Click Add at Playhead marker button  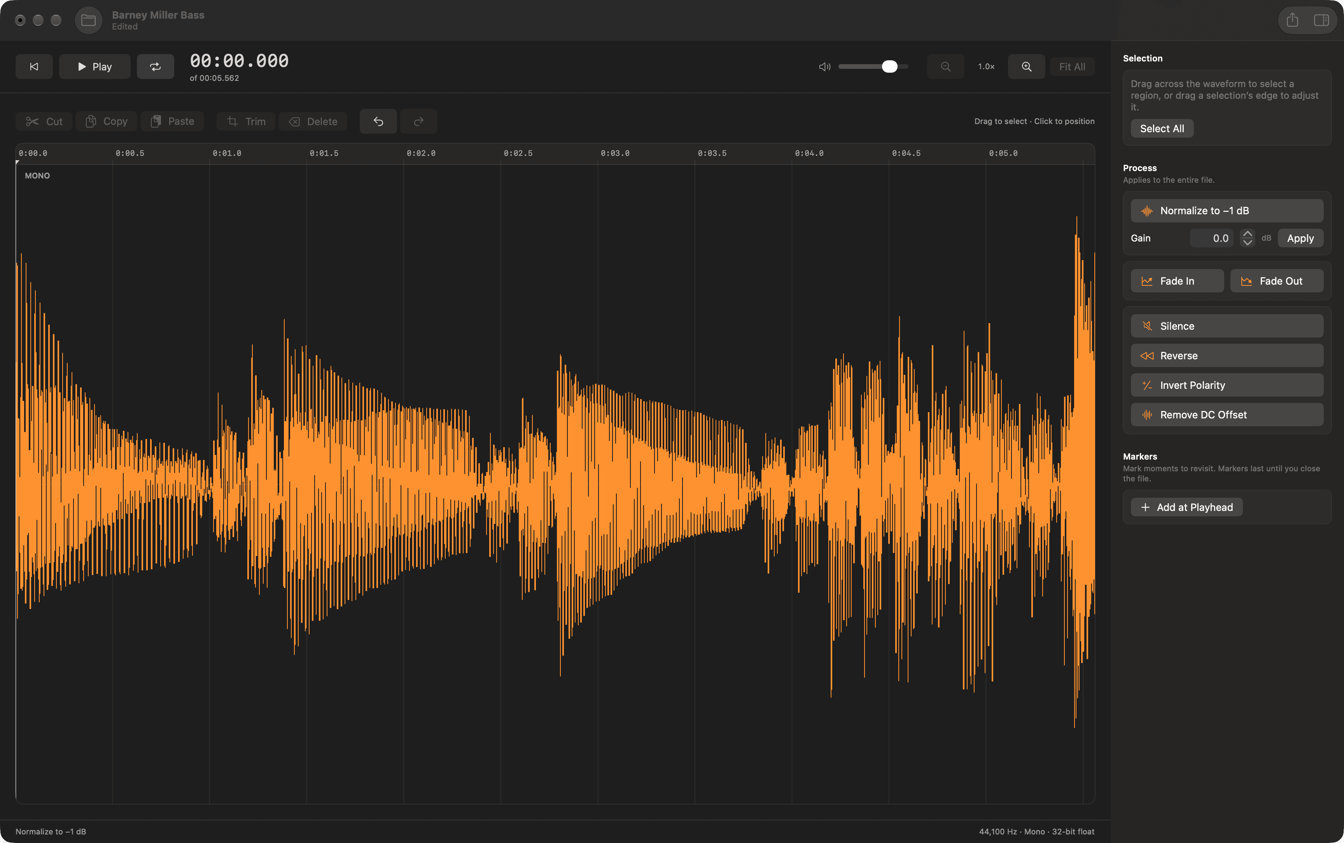pyautogui.click(x=1186, y=507)
